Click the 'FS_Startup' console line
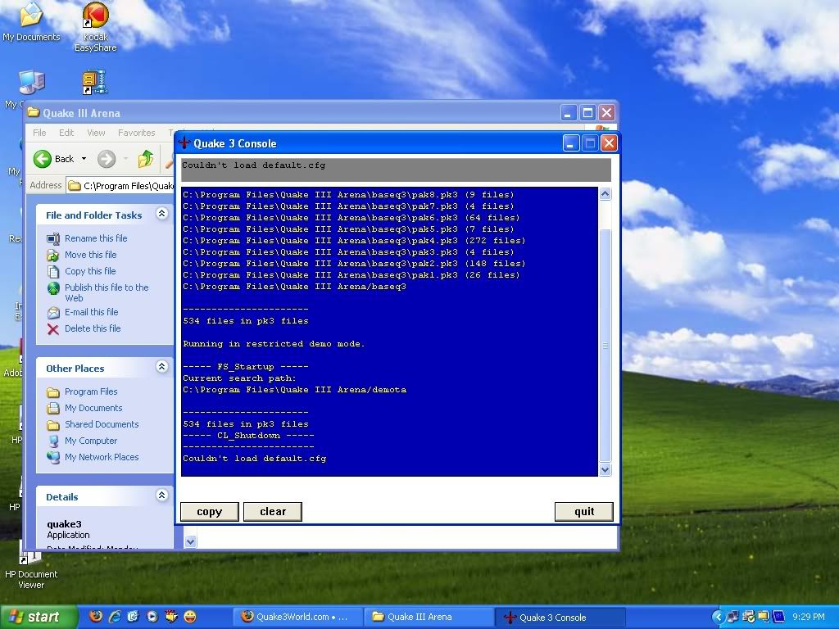This screenshot has width=839, height=629. [246, 367]
